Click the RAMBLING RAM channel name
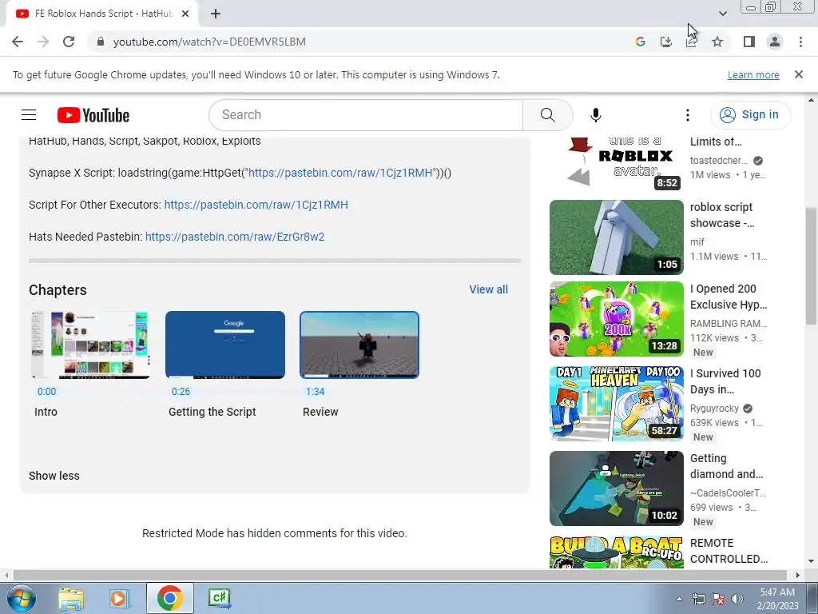This screenshot has height=614, width=818. [x=729, y=324]
